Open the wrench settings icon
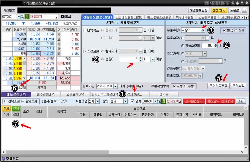Image resolution: width=250 pixels, height=162 pixels. point(245,11)
